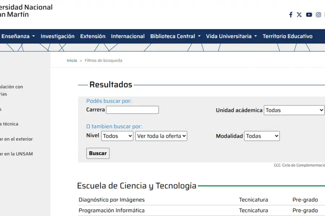Click the X (Twitter) social icon
The width and height of the screenshot is (325, 216).
tap(299, 15)
